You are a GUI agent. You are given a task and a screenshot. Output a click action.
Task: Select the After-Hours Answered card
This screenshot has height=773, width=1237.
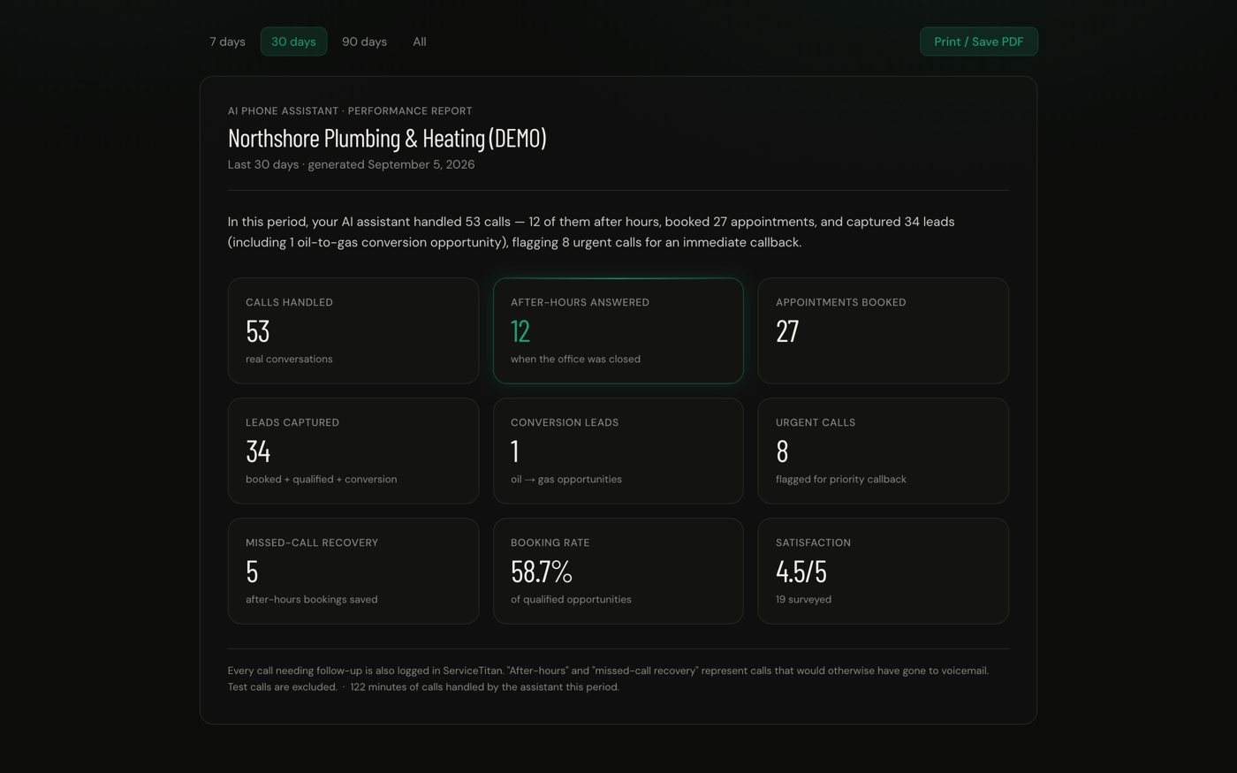(618, 330)
